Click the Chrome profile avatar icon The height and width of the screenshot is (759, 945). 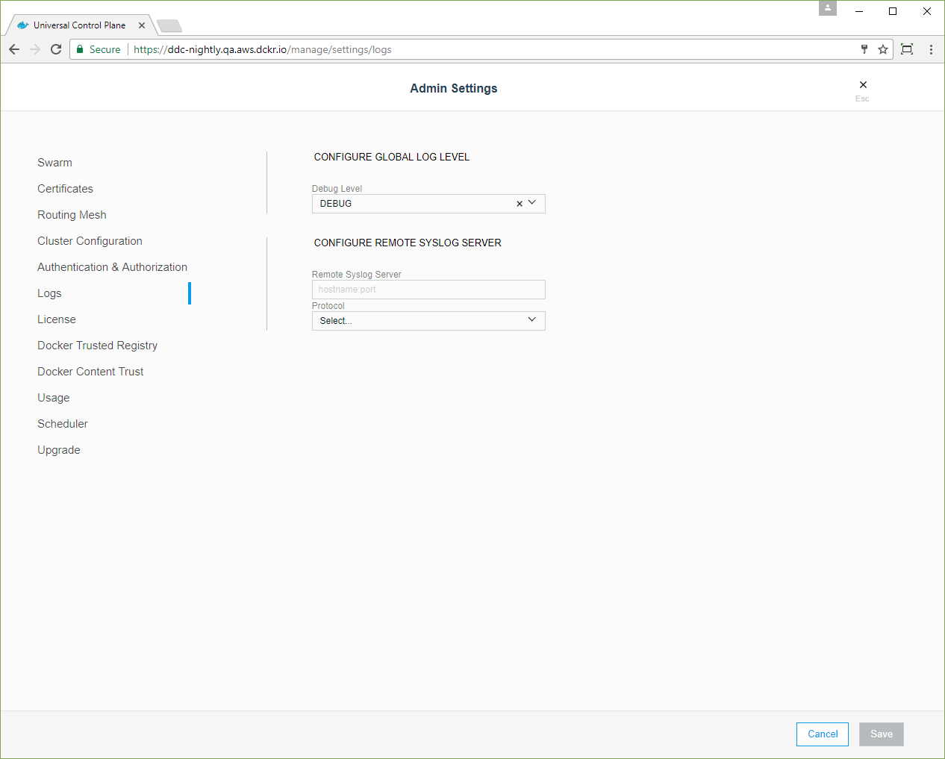(x=828, y=8)
